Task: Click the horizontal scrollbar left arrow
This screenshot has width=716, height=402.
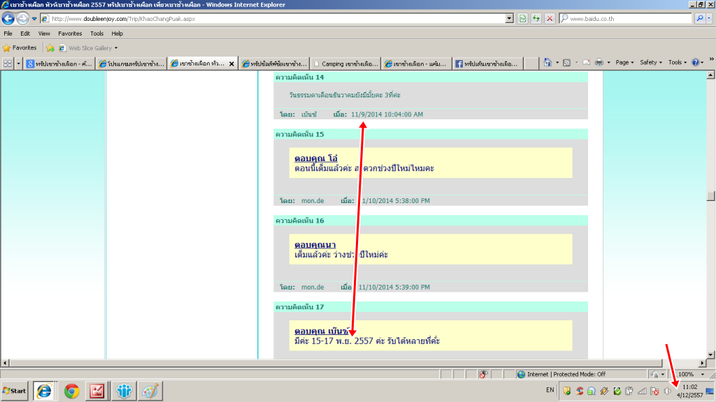Action: (x=5, y=363)
